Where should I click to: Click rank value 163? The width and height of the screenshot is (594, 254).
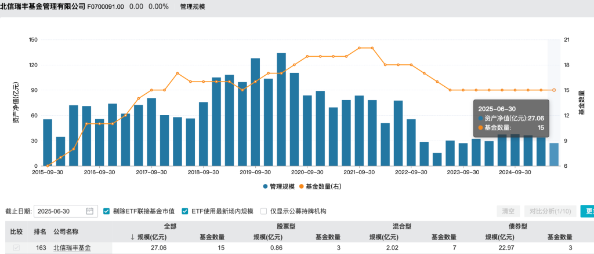coord(41,248)
